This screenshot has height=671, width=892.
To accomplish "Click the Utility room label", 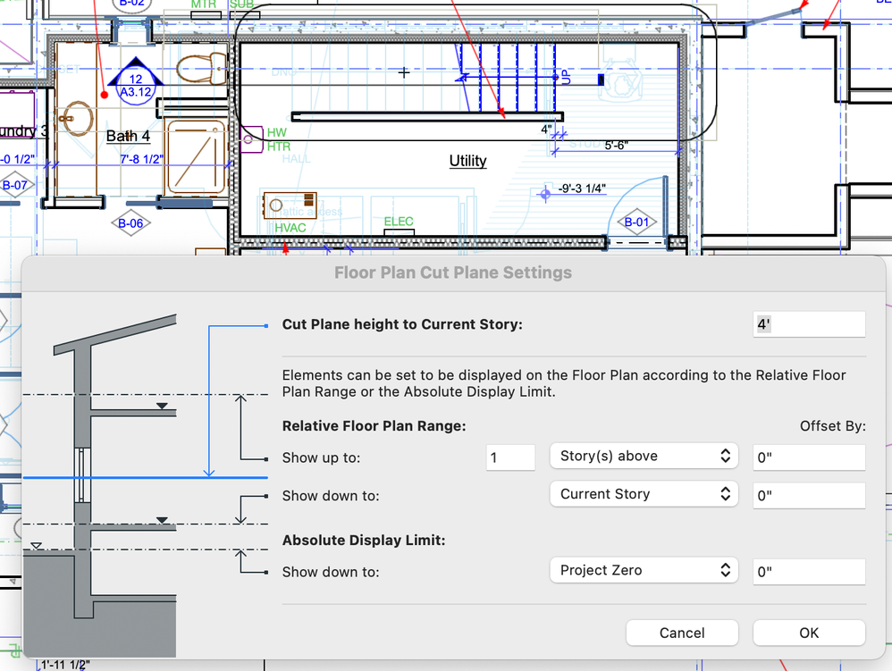I will click(x=467, y=161).
